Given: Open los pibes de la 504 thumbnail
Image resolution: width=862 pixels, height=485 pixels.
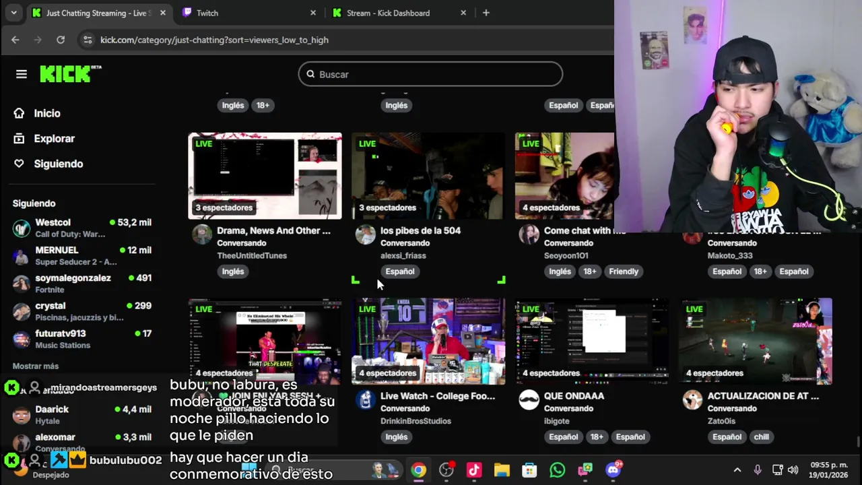Looking at the screenshot, I should pos(428,176).
